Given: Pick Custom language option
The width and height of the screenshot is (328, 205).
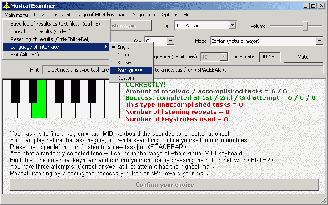Looking at the screenshot, I should pos(125,78).
